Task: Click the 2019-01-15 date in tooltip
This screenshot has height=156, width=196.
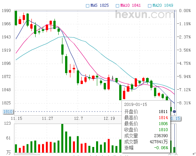Action: click(x=135, y=104)
